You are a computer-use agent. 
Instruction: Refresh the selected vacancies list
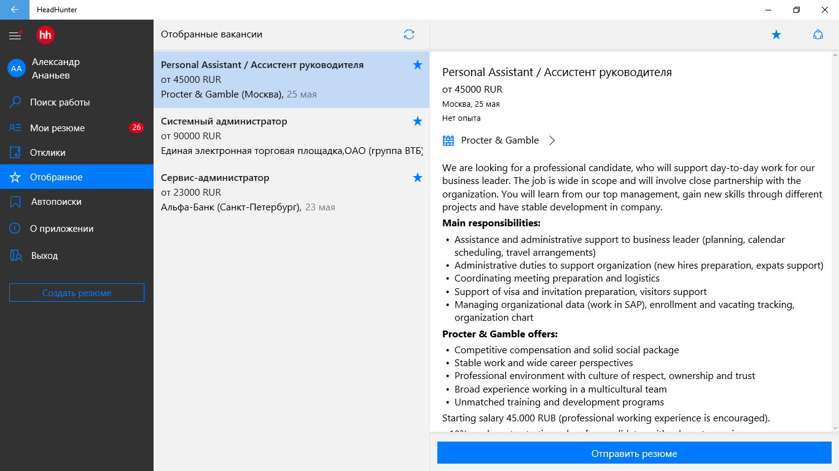point(409,35)
